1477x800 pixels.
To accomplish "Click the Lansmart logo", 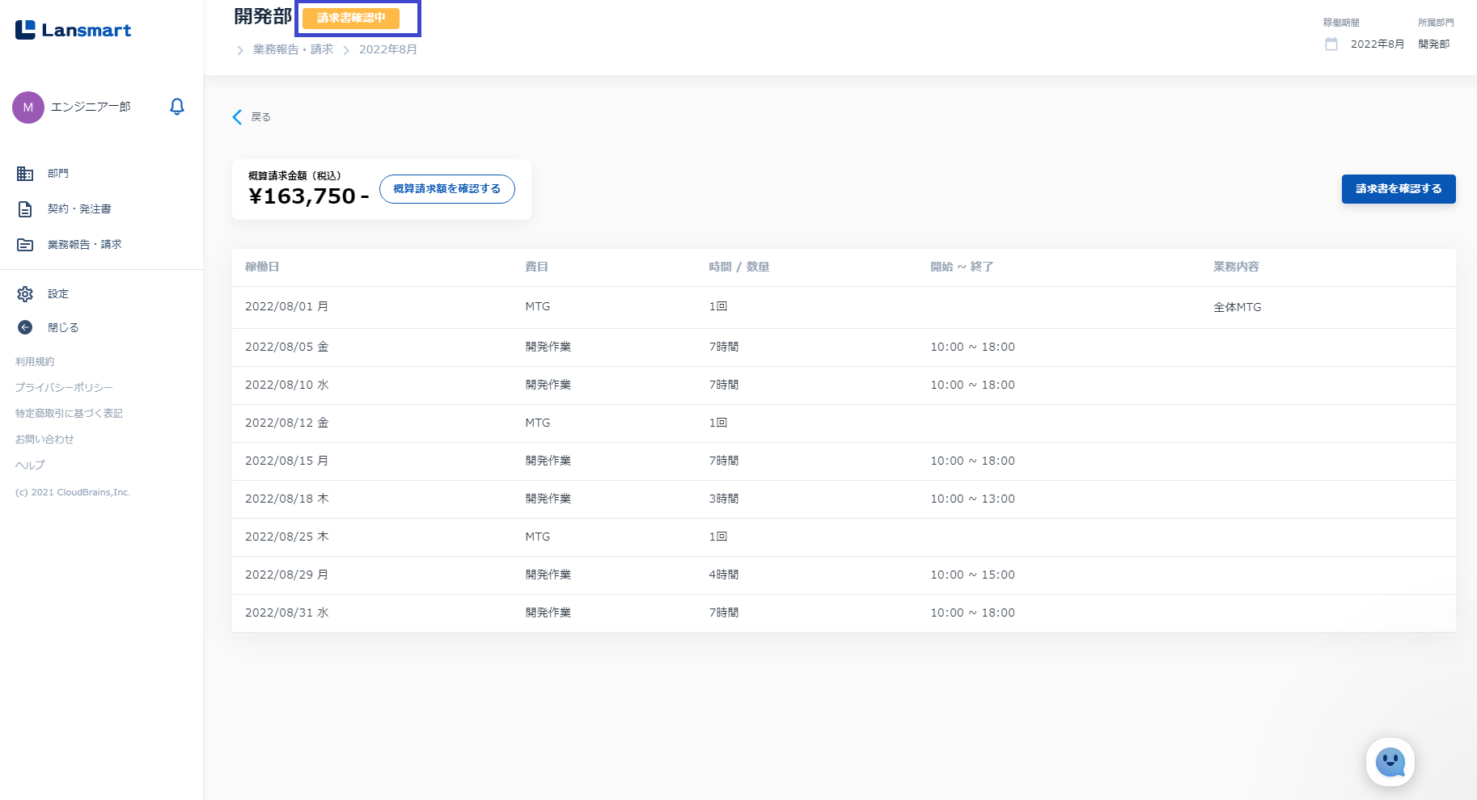I will tap(73, 30).
